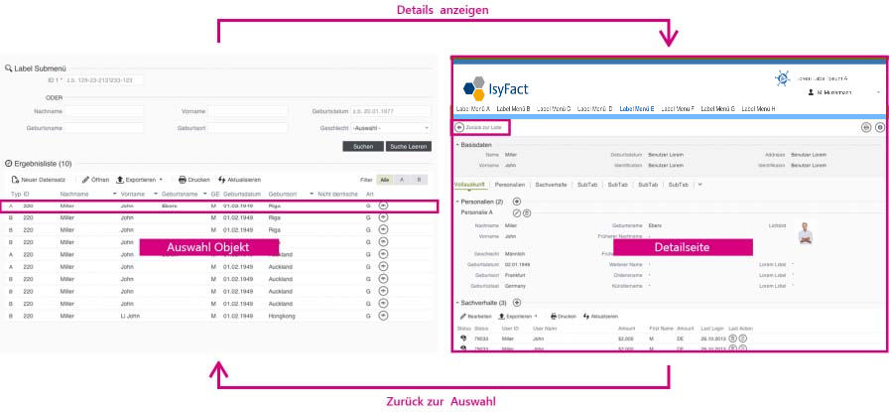Select filter toggle B
The image size is (889, 412).
pos(419,180)
